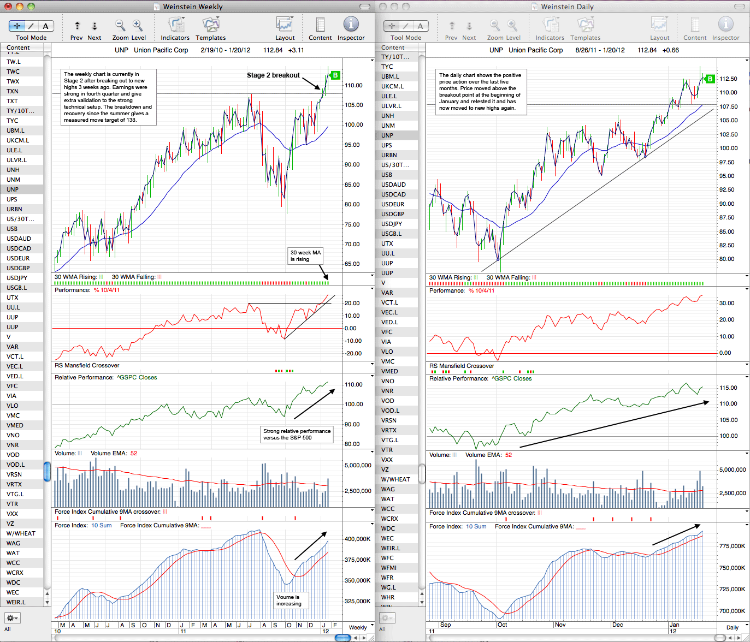Select crosshair tool mode in Weinstein Weekly

pyautogui.click(x=17, y=26)
